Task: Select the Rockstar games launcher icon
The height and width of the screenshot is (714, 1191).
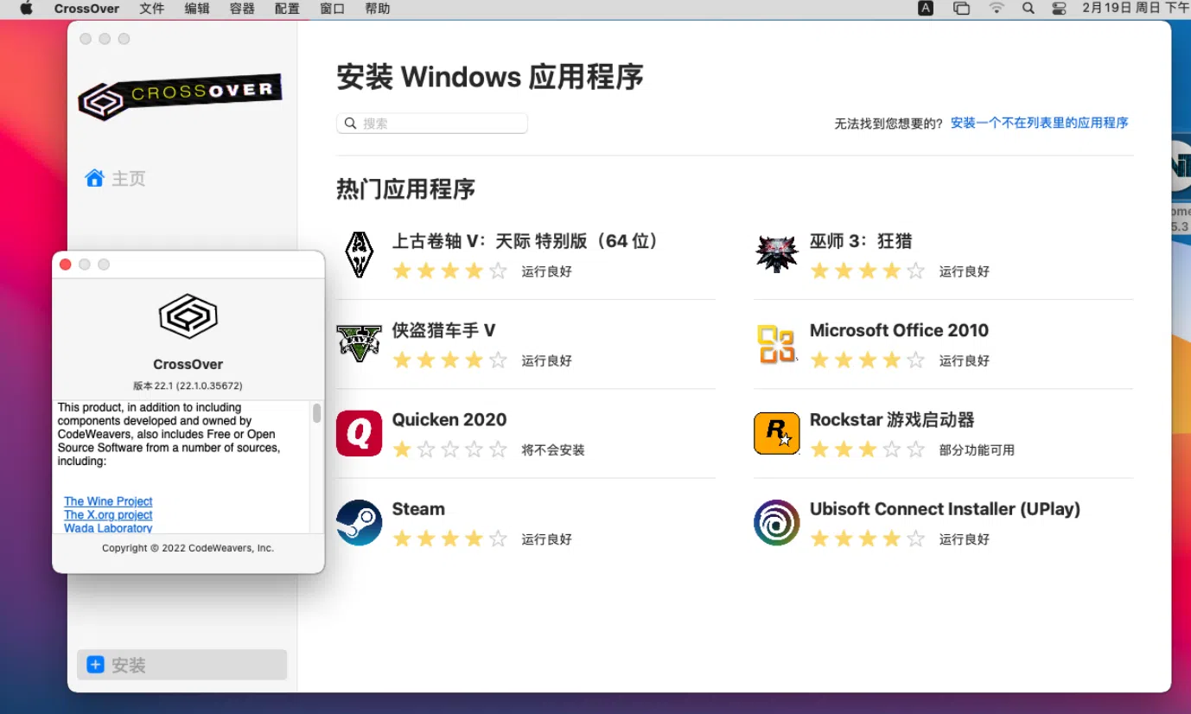Action: point(776,433)
